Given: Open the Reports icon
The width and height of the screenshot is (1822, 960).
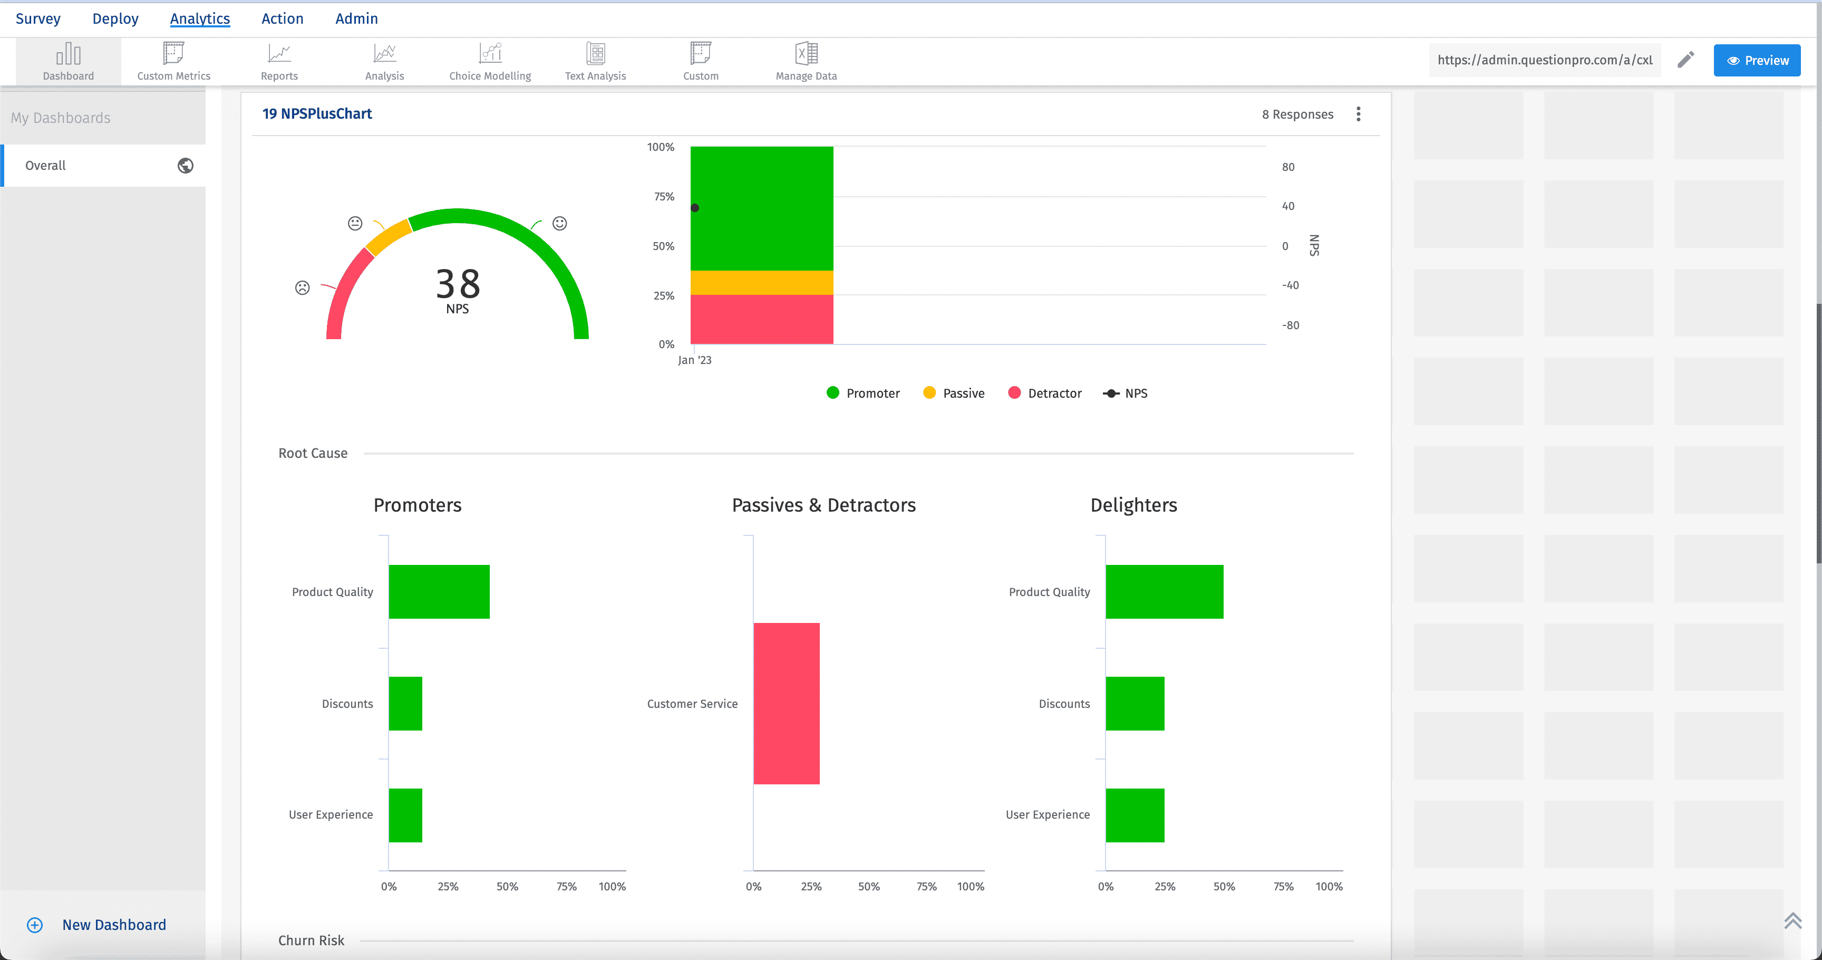Looking at the screenshot, I should (279, 61).
